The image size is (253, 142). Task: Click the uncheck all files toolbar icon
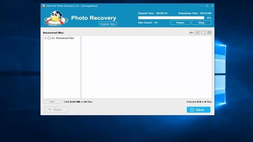click(204, 33)
